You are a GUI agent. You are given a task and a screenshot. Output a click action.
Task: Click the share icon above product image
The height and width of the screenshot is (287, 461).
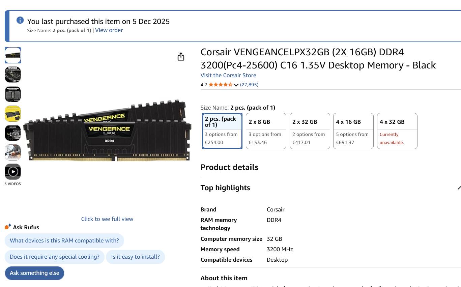(181, 57)
